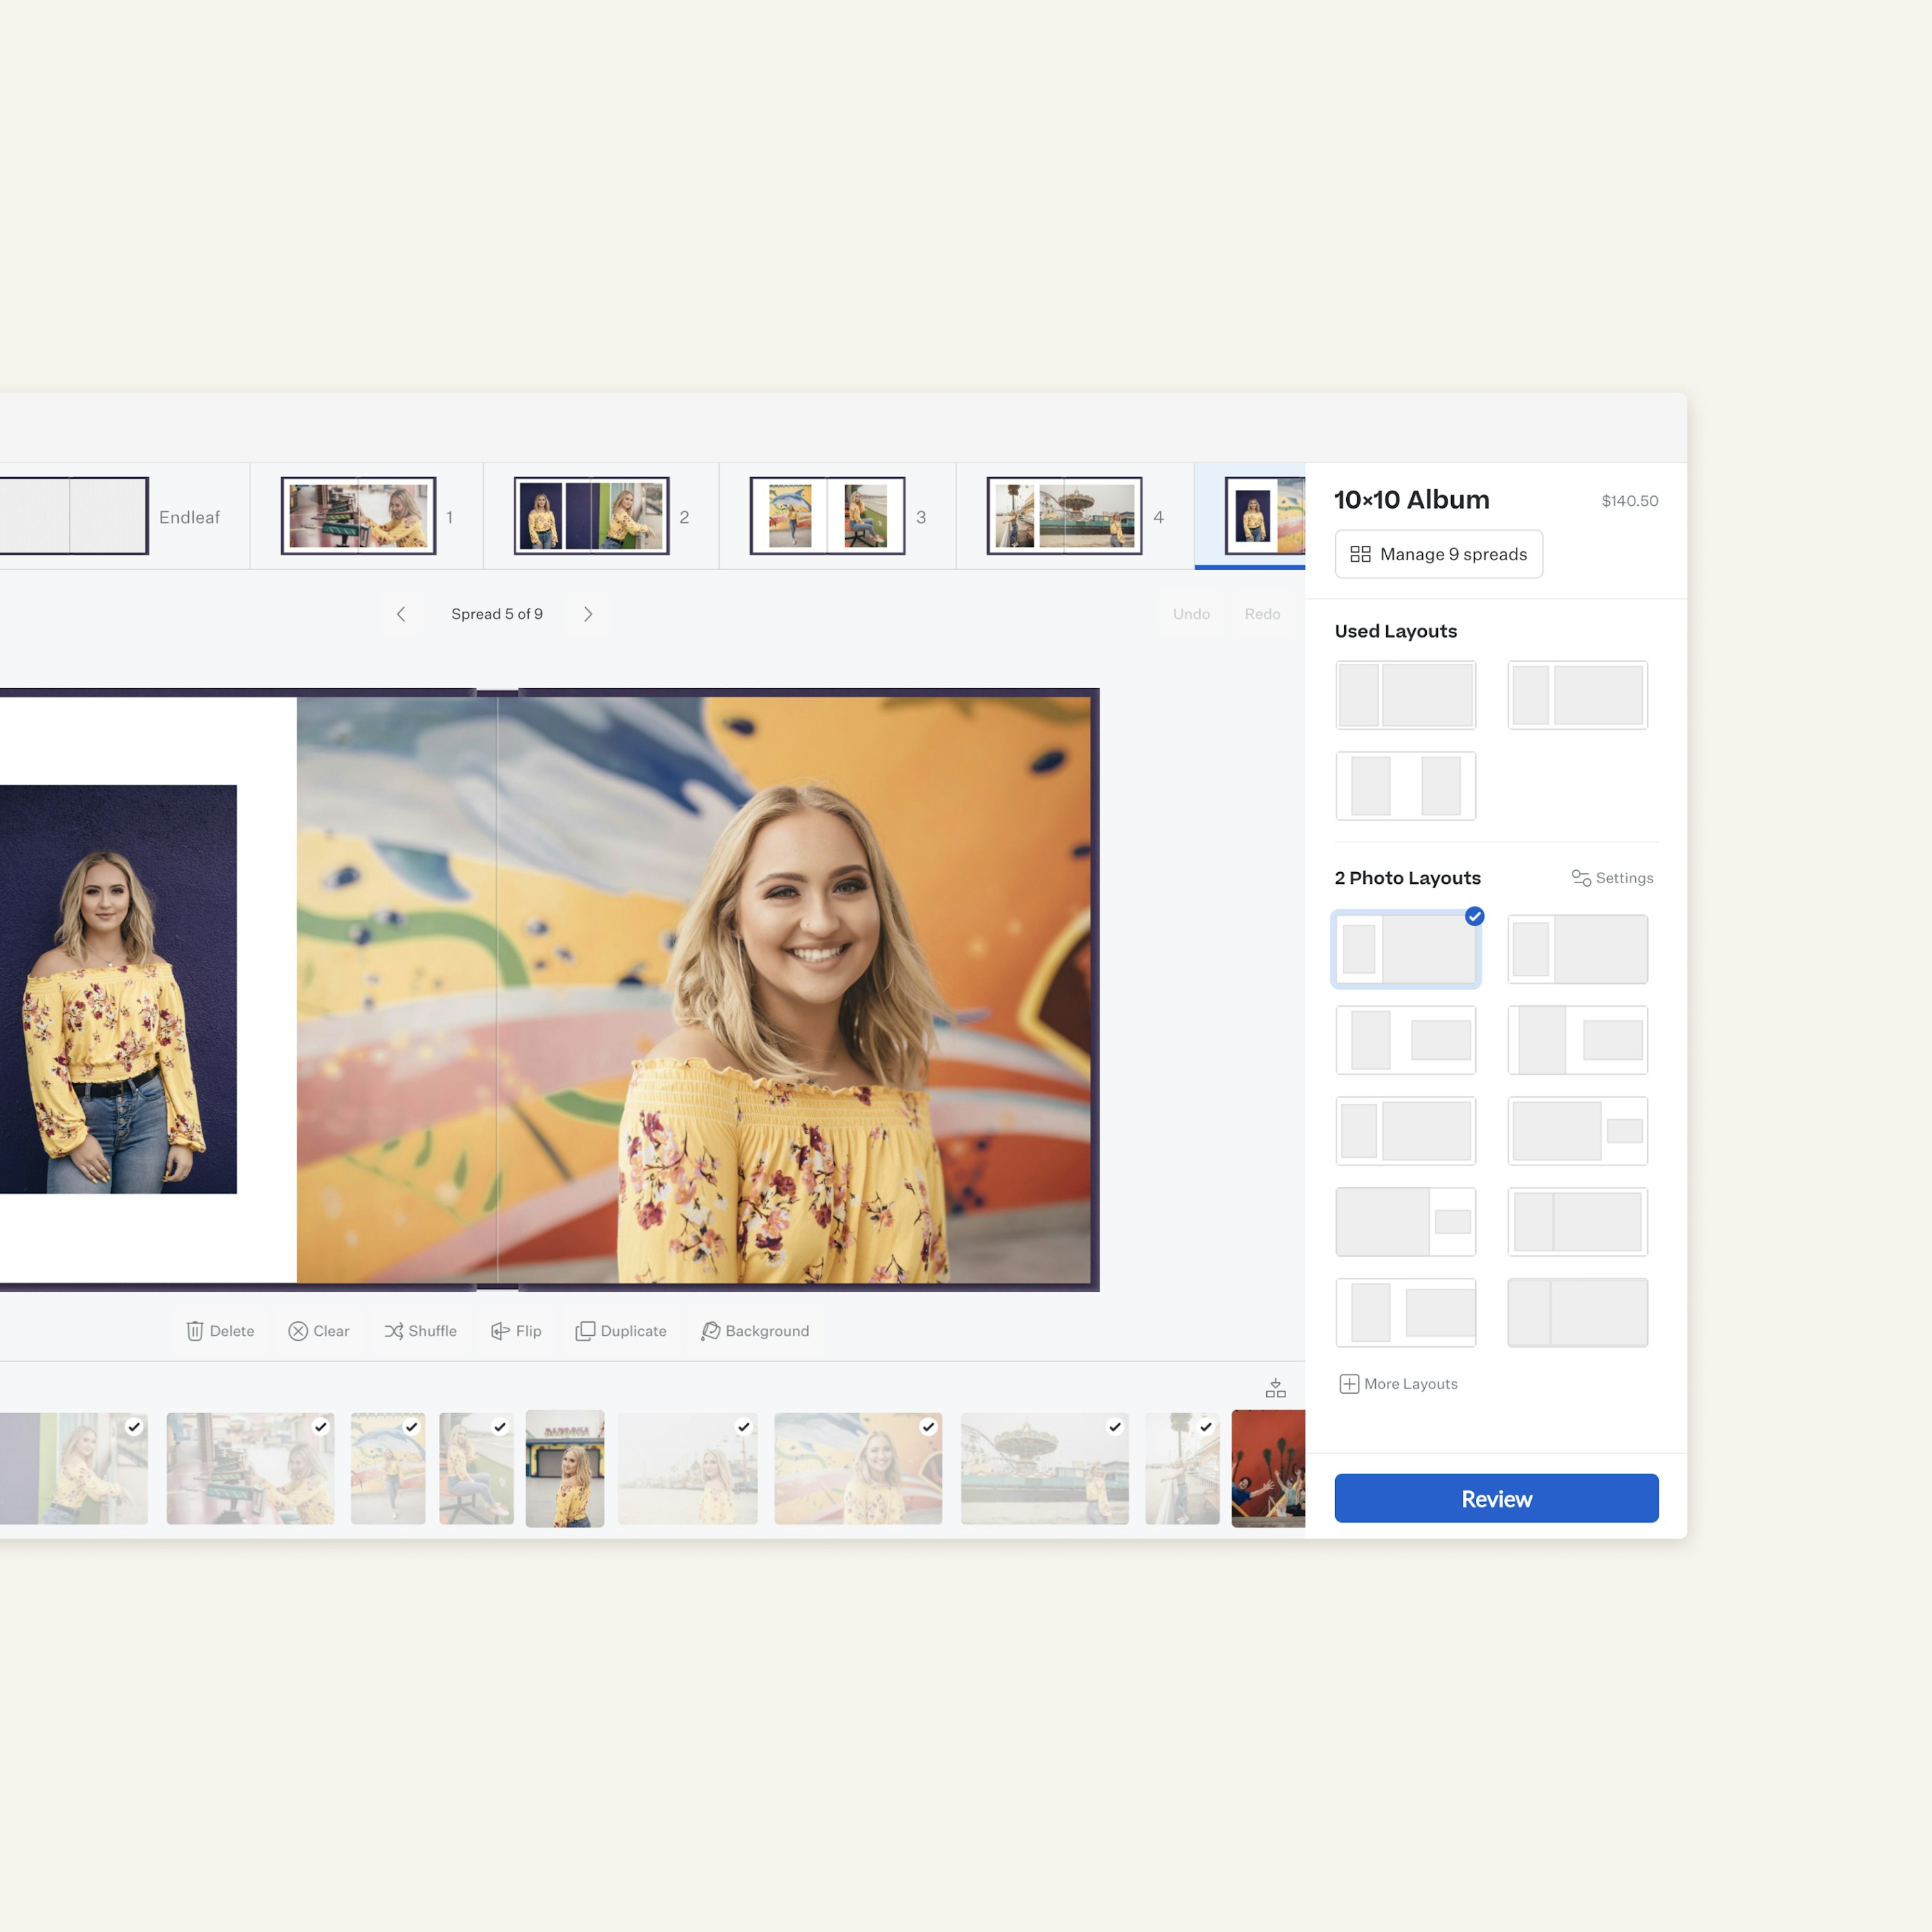The height and width of the screenshot is (1932, 1932).
Task: Toggle the checkmark on mural portrait thumbnail
Action: (928, 1427)
